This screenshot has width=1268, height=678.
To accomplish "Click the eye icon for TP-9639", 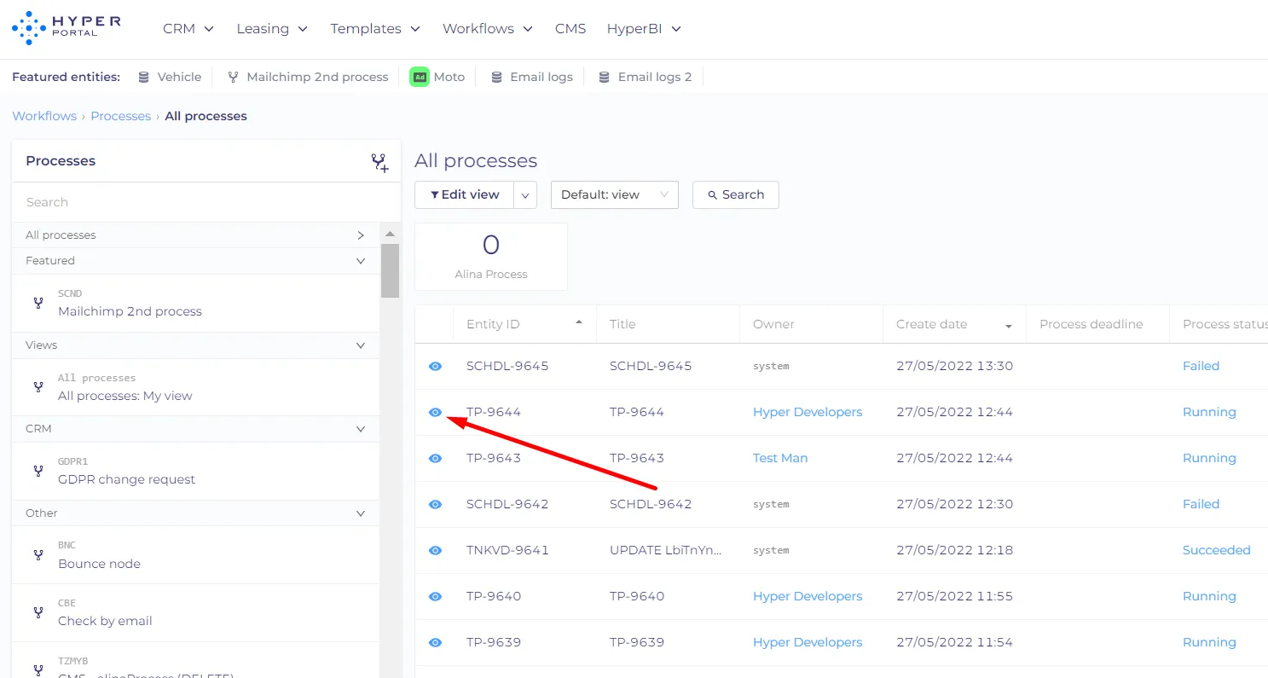I will pyautogui.click(x=435, y=642).
